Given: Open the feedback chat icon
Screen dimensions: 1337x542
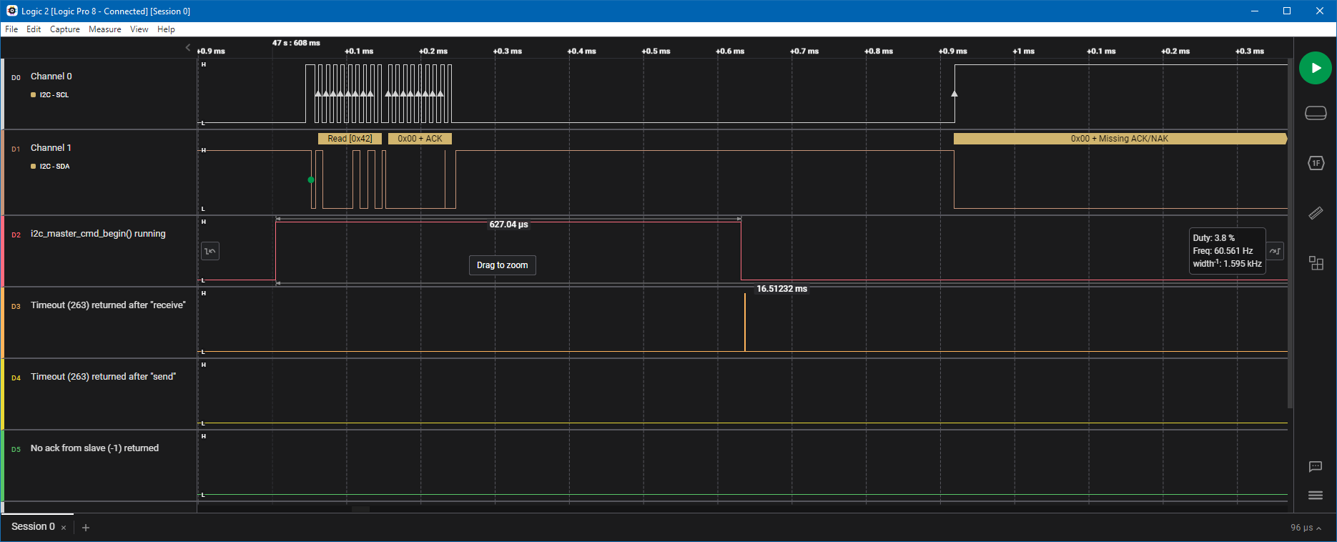Looking at the screenshot, I should point(1316,467).
